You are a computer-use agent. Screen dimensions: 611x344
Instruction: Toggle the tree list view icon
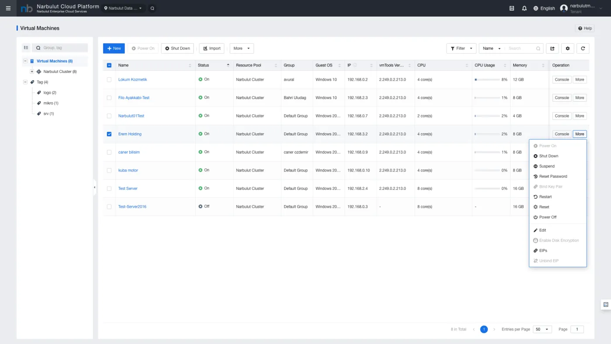coord(26,48)
